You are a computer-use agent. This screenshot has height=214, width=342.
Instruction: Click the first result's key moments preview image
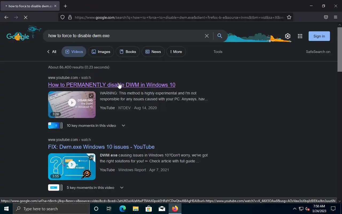click(55, 125)
